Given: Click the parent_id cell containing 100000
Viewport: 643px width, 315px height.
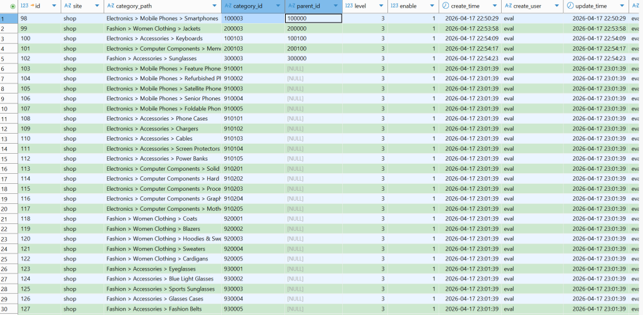Looking at the screenshot, I should pos(313,19).
